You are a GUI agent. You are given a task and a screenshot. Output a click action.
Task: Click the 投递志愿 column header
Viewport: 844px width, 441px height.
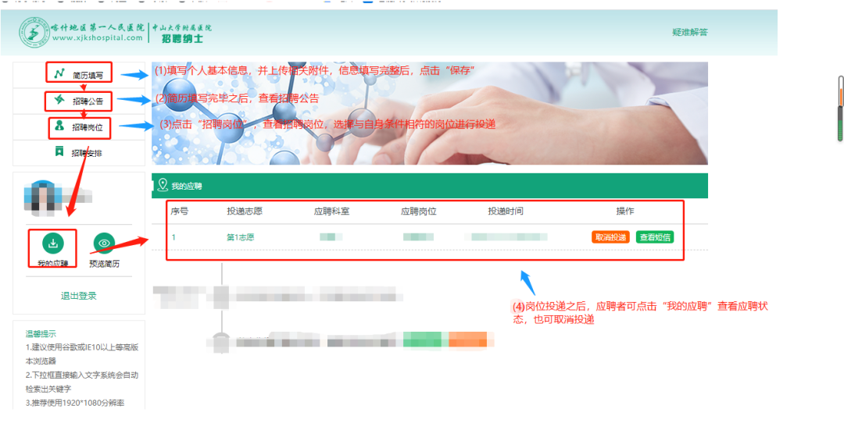click(245, 212)
